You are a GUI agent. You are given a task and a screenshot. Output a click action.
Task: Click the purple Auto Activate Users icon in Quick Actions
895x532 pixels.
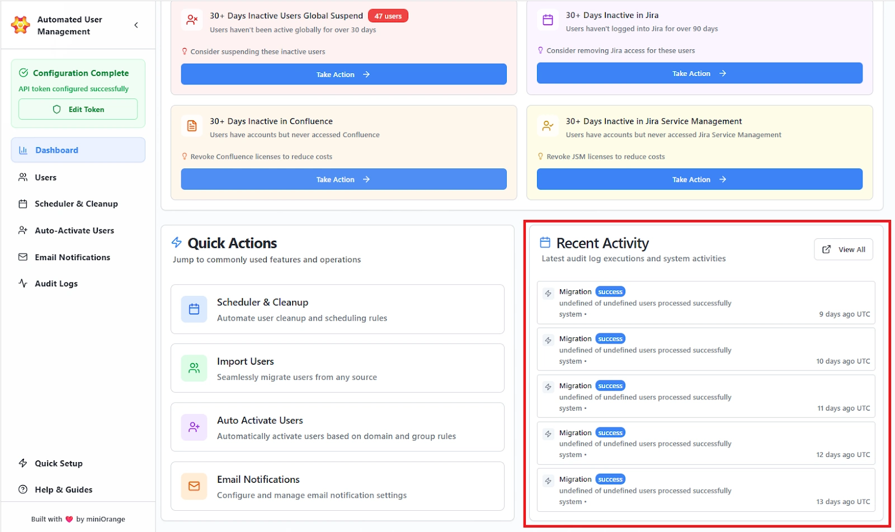pyautogui.click(x=194, y=427)
